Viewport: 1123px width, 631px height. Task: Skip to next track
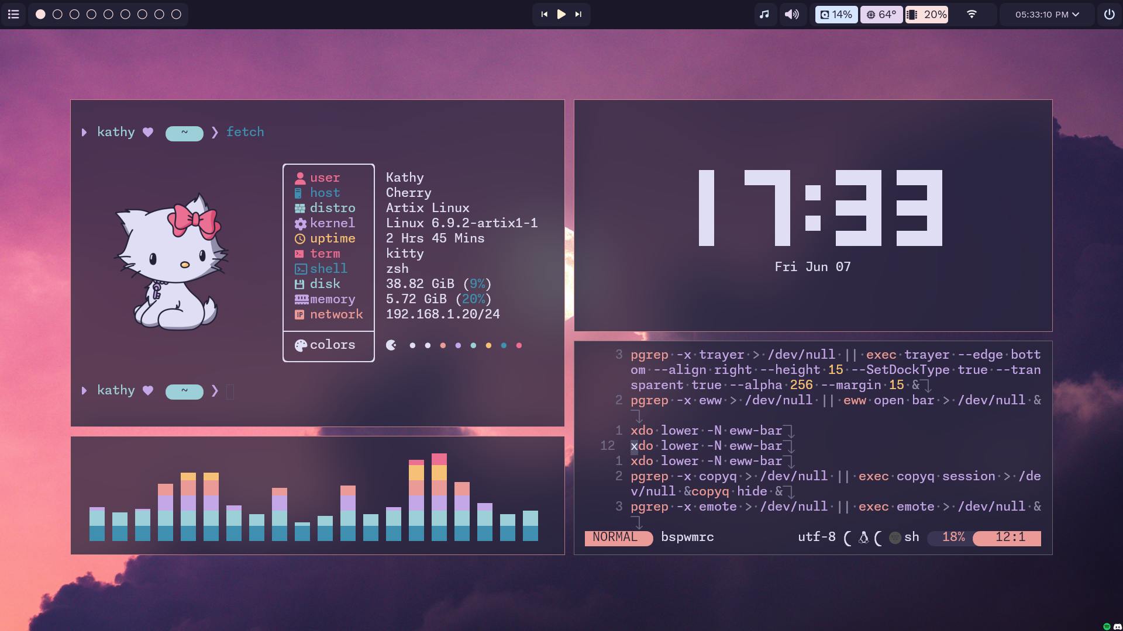[578, 14]
